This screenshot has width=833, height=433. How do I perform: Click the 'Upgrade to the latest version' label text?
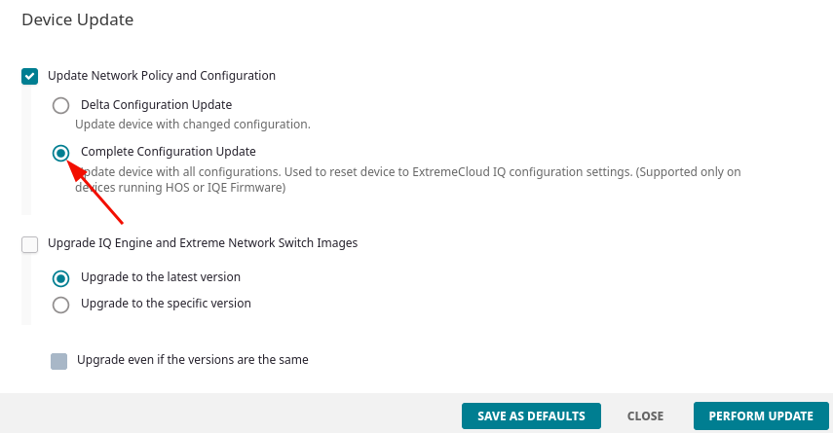[160, 277]
